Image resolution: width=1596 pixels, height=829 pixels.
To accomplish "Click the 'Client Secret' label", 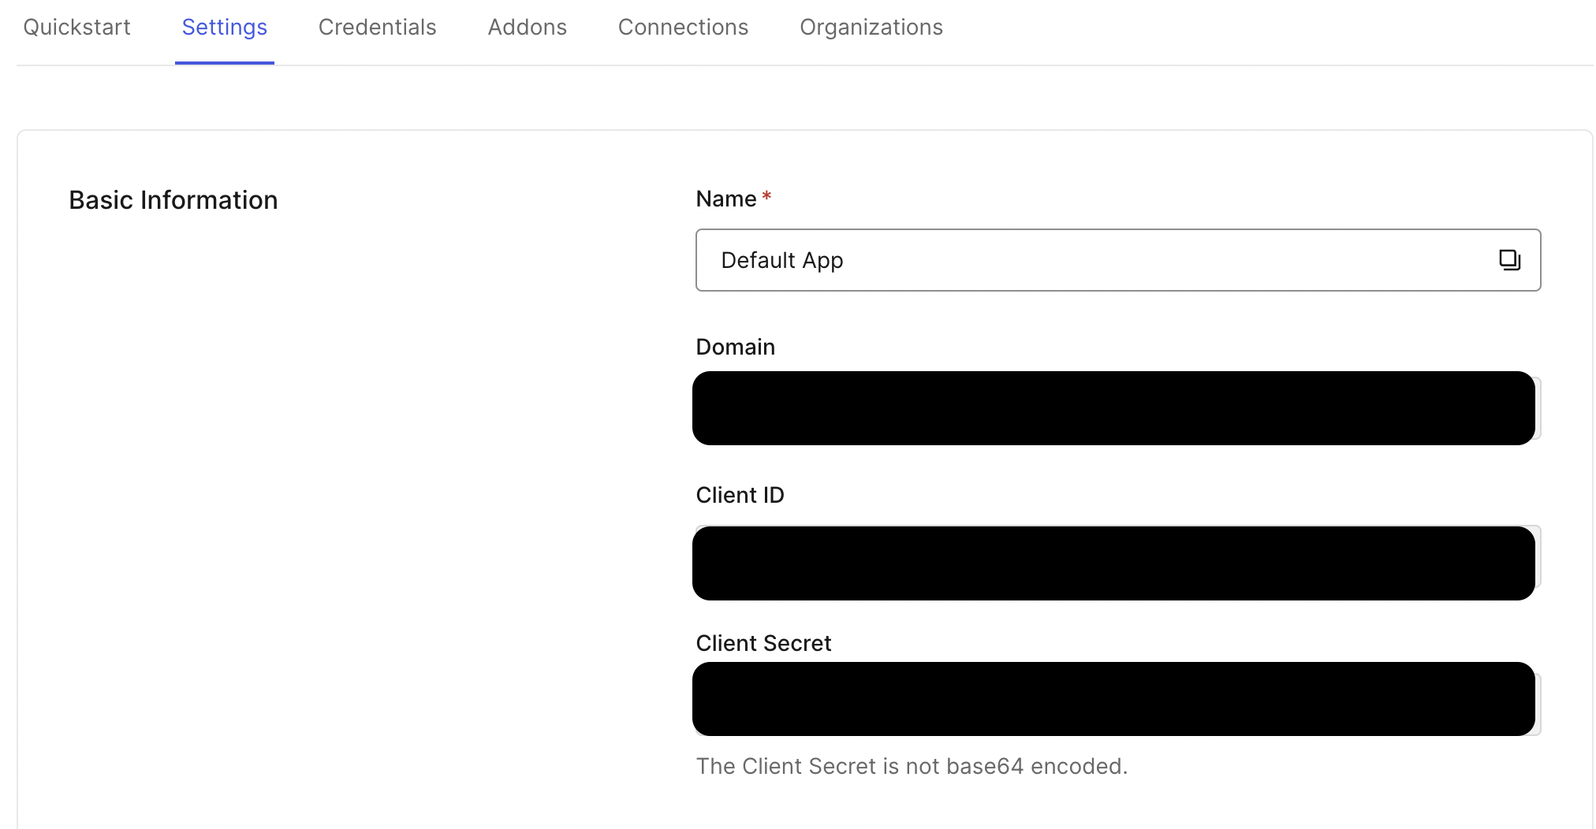I will [x=763, y=643].
